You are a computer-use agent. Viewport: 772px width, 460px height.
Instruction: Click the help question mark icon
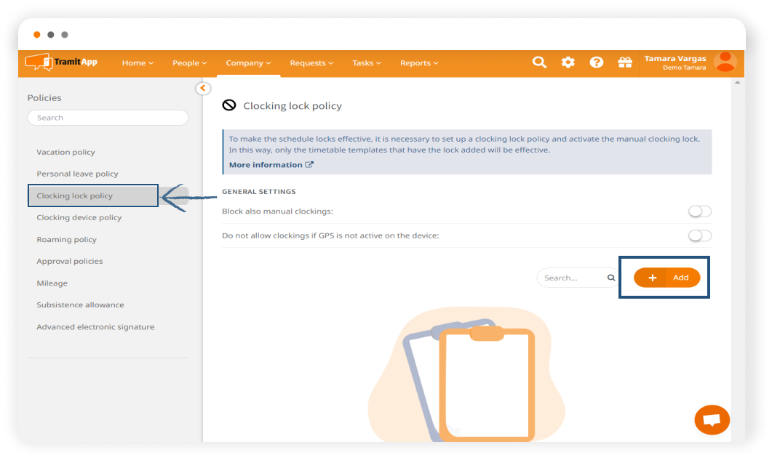[596, 62]
